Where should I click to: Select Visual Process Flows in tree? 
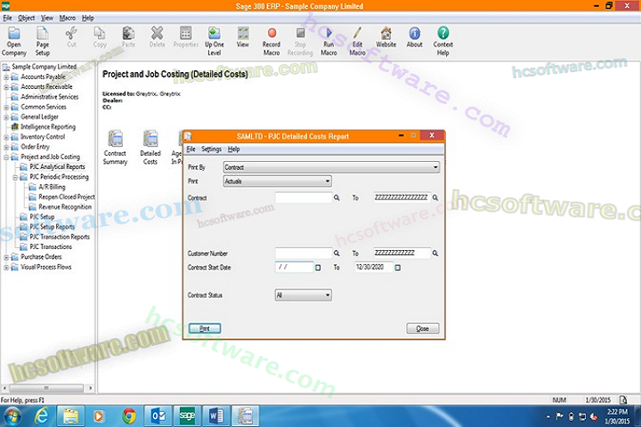coord(46,267)
